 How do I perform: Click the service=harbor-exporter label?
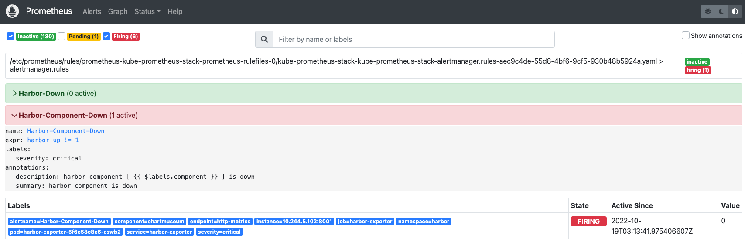tap(159, 232)
